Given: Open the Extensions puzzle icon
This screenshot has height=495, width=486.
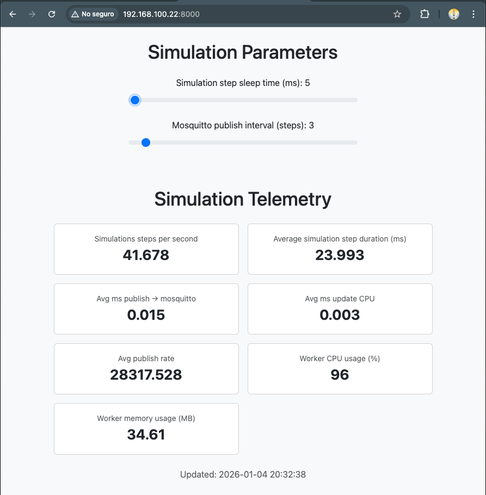Looking at the screenshot, I should (x=425, y=15).
